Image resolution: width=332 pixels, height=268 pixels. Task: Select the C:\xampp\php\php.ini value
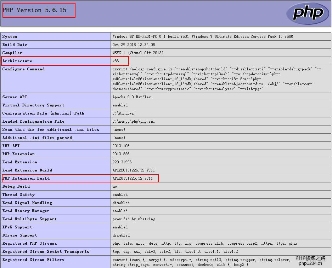point(133,121)
